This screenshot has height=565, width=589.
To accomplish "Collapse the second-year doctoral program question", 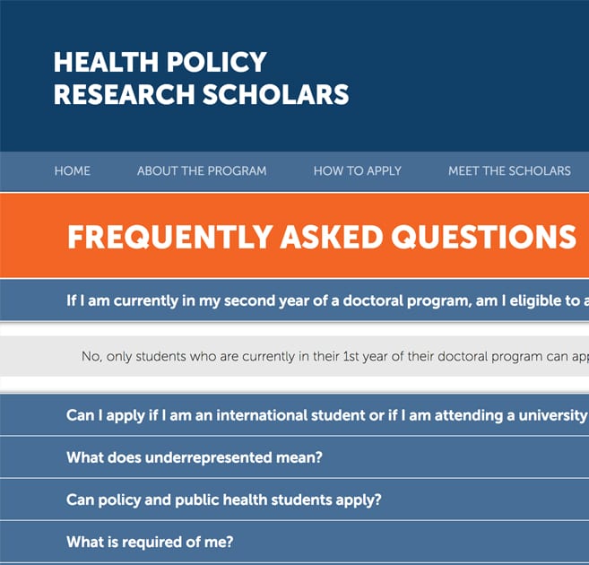I will tap(294, 300).
